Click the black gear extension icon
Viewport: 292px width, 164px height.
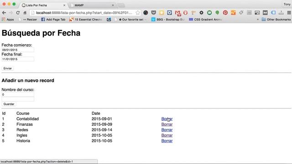(x=201, y=13)
